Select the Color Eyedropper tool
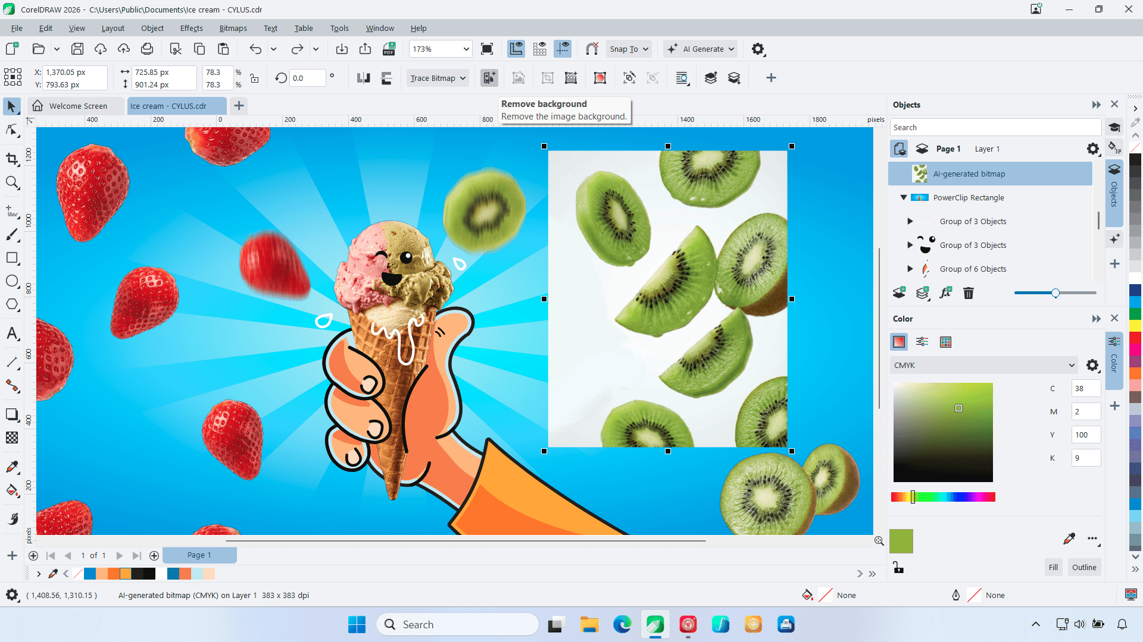The image size is (1143, 642). [12, 467]
